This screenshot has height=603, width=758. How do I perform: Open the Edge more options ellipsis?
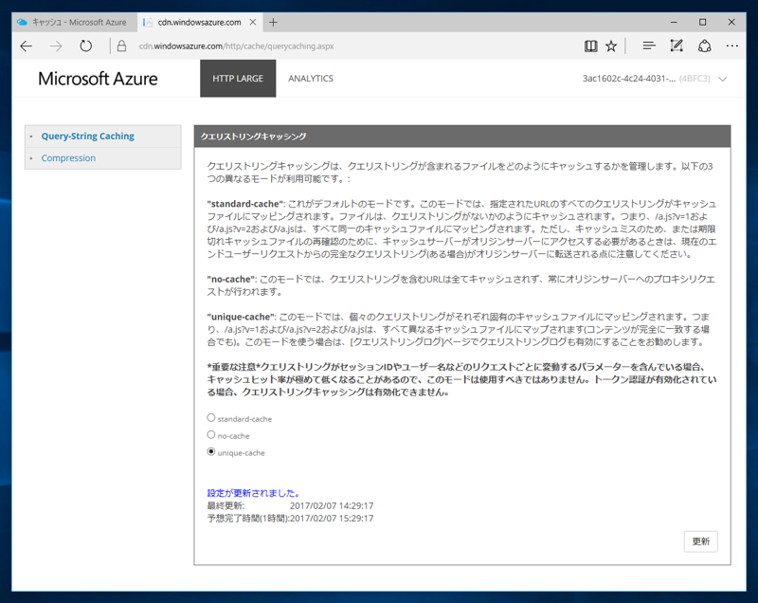coord(731,46)
